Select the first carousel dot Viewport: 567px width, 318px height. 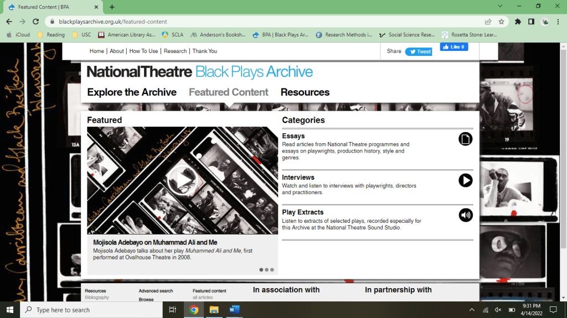261,270
